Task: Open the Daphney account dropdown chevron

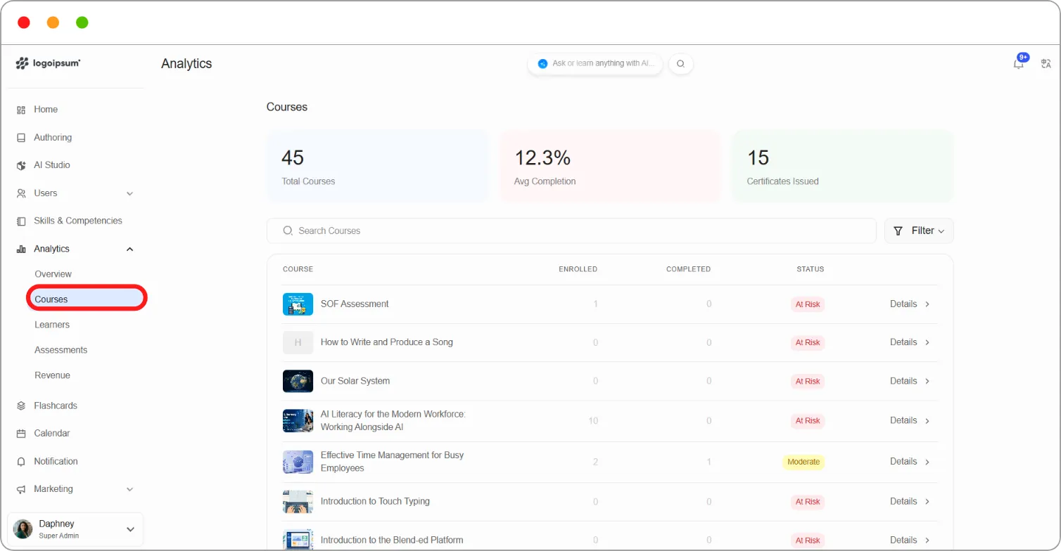Action: [x=130, y=529]
